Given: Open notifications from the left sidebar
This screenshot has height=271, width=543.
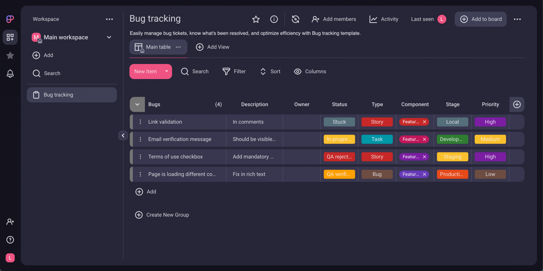Looking at the screenshot, I should point(10,74).
